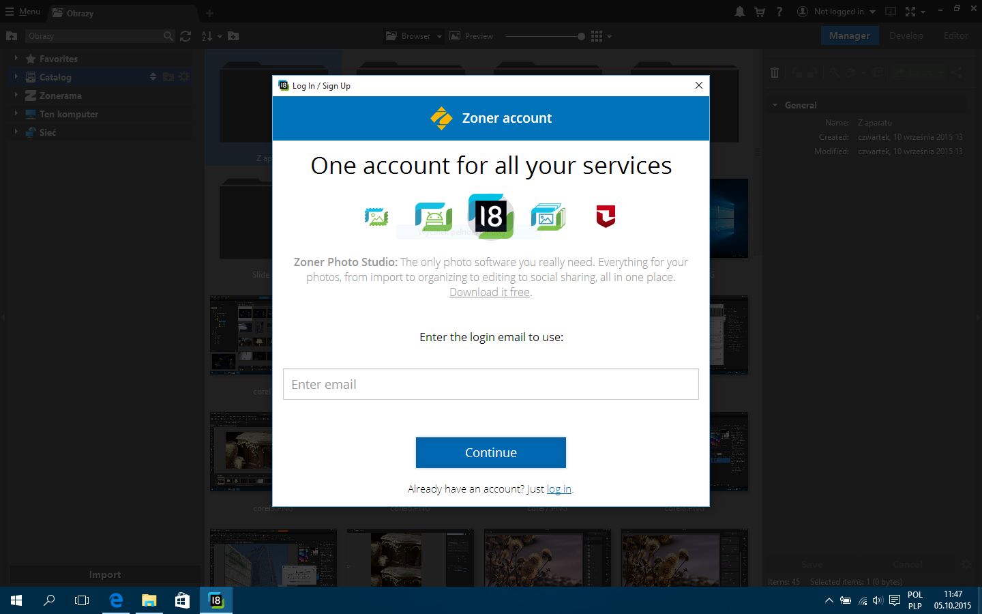
Task: Click the Catalog settings gear icon
Action: [x=184, y=77]
